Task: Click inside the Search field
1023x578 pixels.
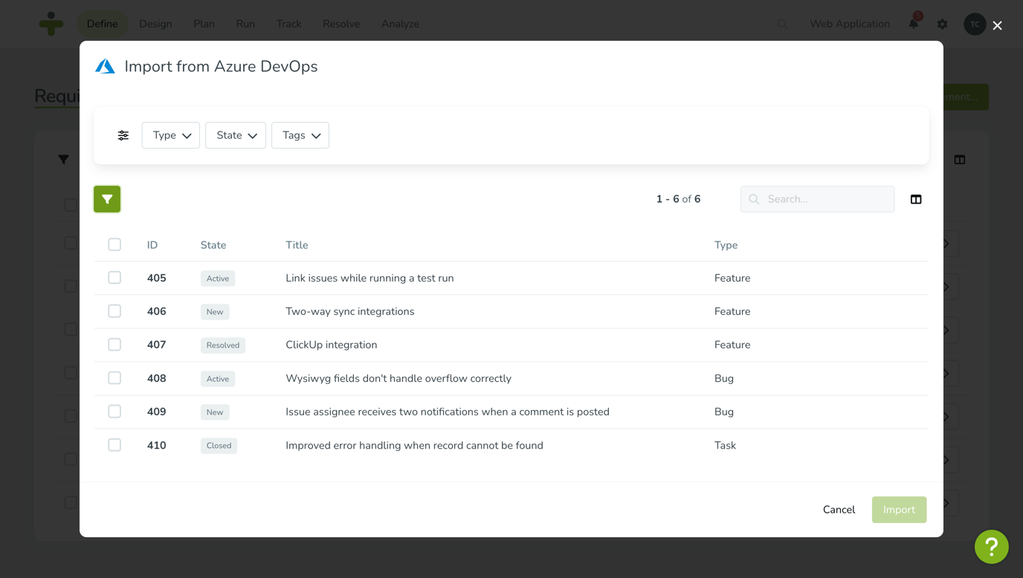Action: (818, 199)
